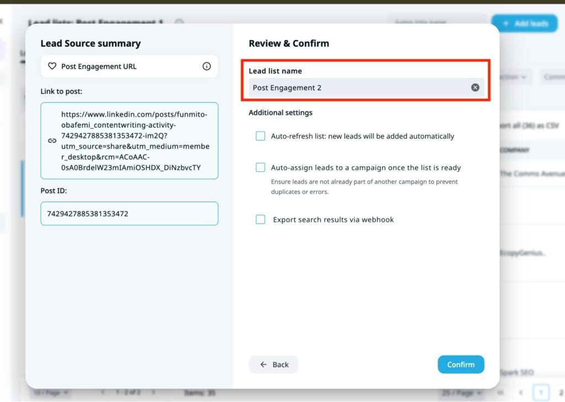Viewport: 565px width, 402px height.
Task: Click the info icon for Post Engagement URL
Action: 207,66
